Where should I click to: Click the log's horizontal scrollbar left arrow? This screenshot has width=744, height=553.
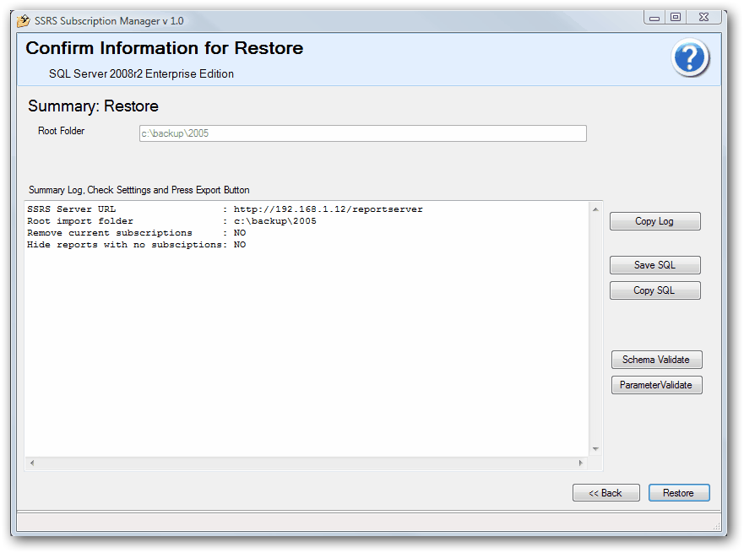[x=32, y=463]
